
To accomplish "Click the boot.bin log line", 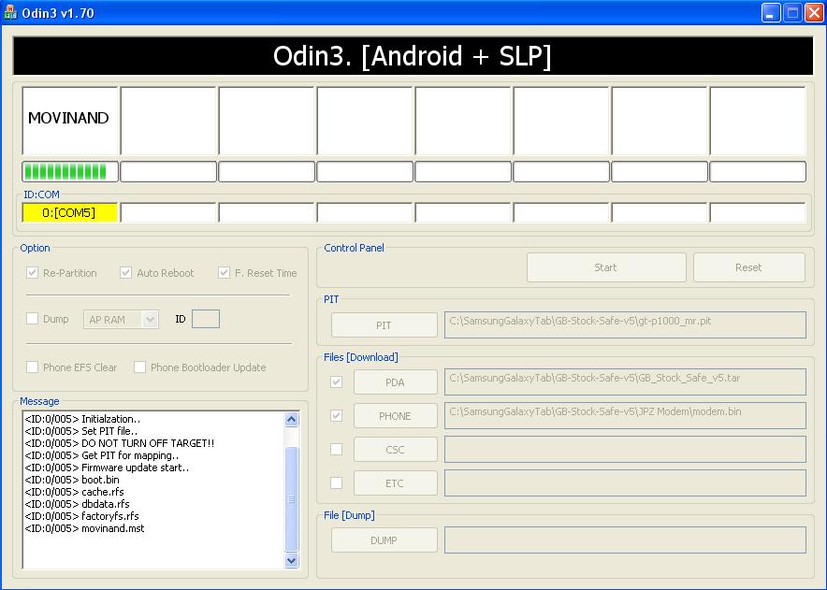I will [72, 480].
